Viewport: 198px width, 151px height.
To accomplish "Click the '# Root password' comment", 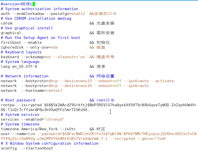I will point(18,100).
